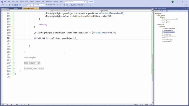Select LevelButton.cs in the explorer tree
Screen dimensions: 189x106
pyautogui.click(x=167, y=34)
